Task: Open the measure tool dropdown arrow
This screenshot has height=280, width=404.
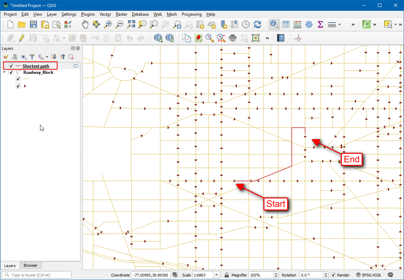Action: (340, 24)
